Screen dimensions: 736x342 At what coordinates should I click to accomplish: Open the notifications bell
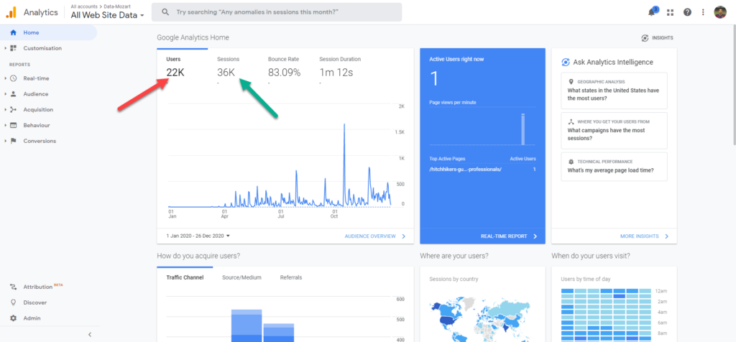(651, 12)
